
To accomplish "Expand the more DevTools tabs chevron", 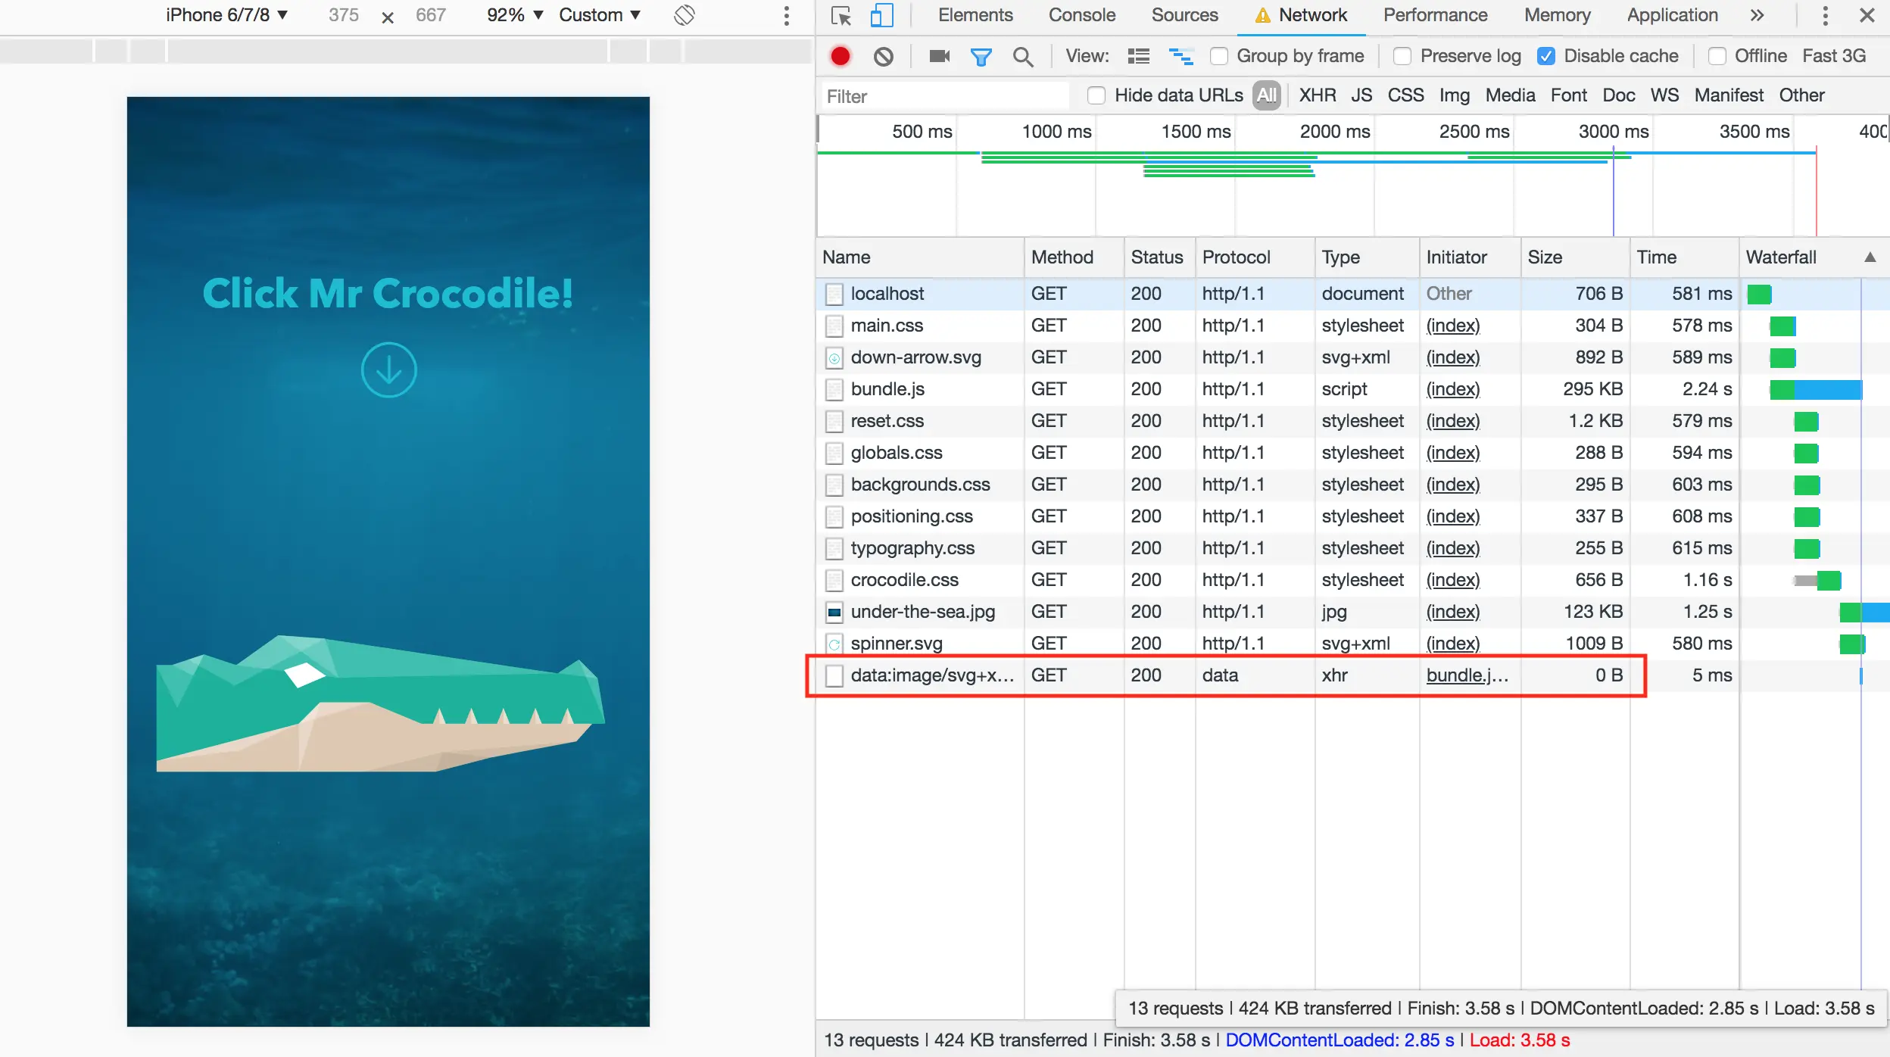I will click(1757, 16).
